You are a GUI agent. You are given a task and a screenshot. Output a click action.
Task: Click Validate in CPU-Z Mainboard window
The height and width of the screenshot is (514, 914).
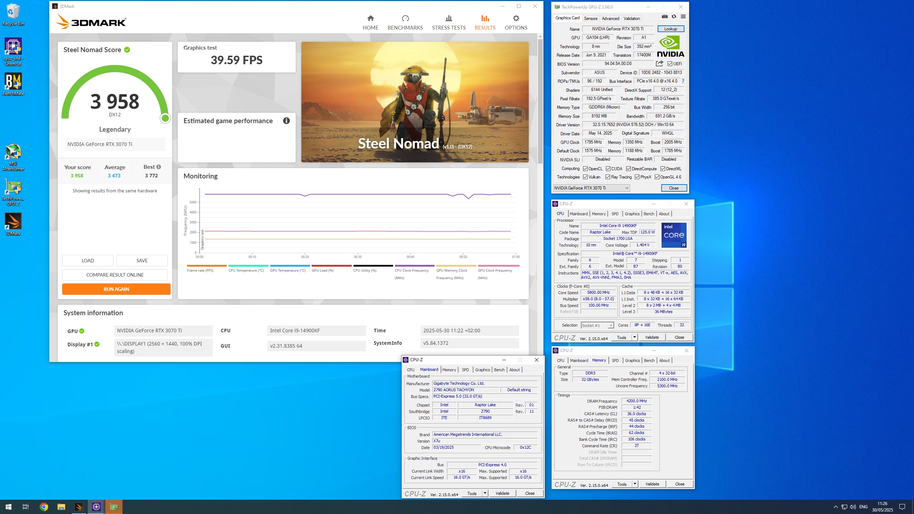pyautogui.click(x=502, y=493)
